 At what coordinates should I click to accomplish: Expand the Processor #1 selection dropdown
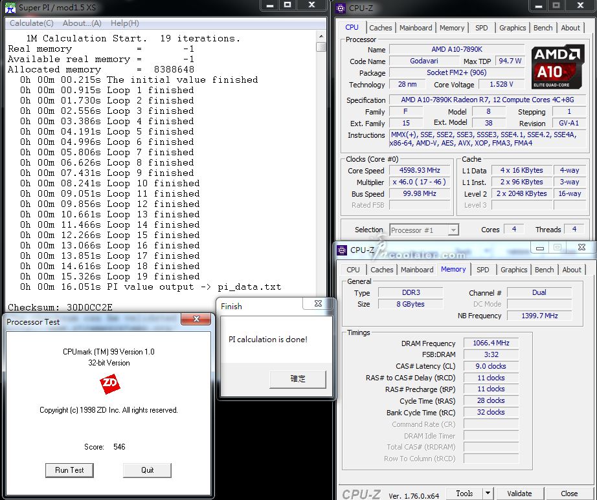[453, 230]
